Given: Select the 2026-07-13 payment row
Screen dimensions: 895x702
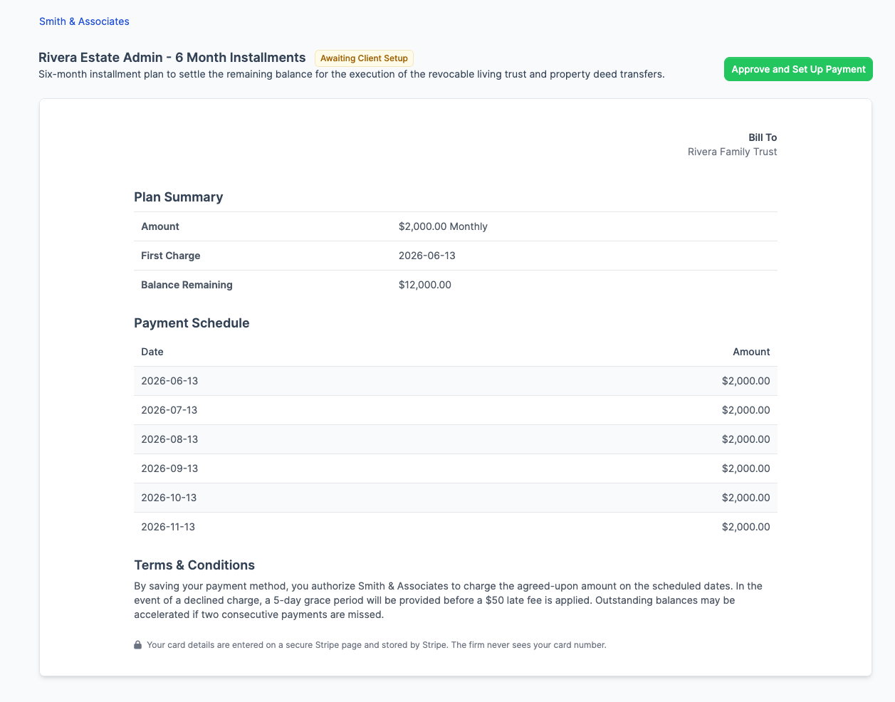Looking at the screenshot, I should click(x=456, y=410).
